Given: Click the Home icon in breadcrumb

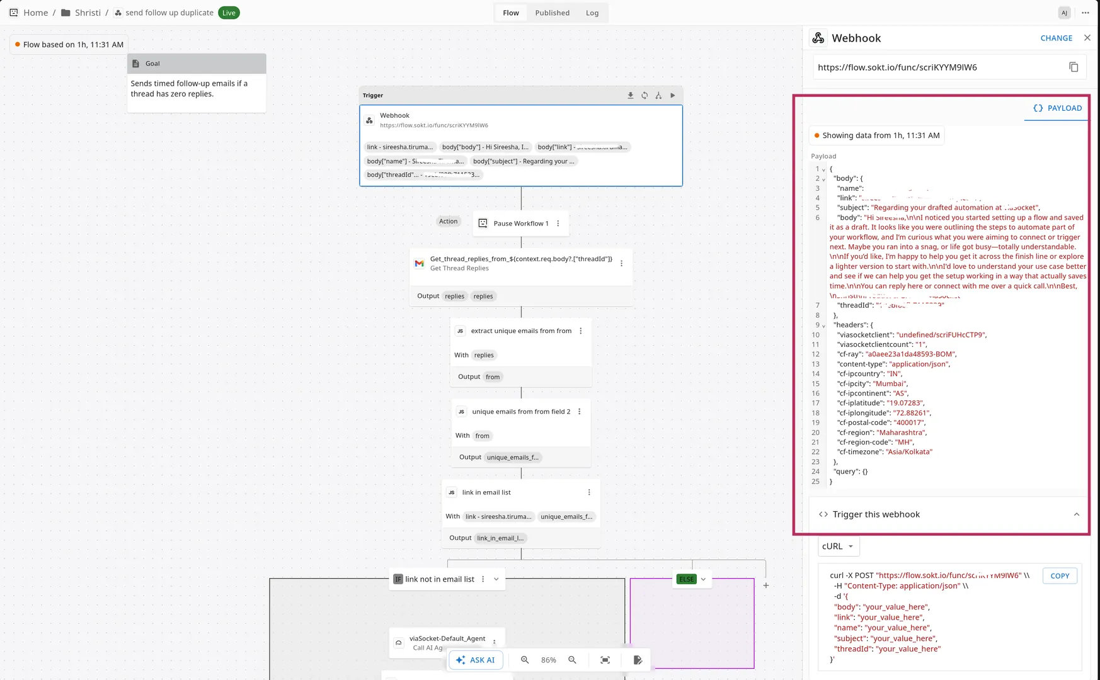Looking at the screenshot, I should coord(14,13).
